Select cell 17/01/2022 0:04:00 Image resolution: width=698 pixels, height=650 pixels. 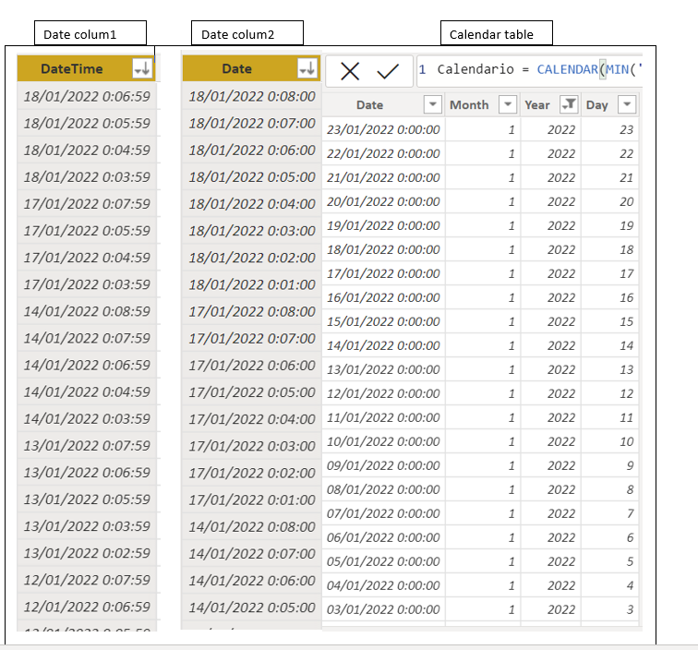(252, 419)
